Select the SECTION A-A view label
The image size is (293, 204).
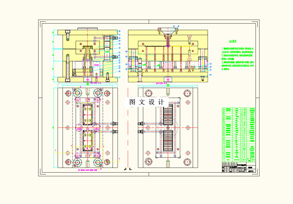(x=96, y=83)
